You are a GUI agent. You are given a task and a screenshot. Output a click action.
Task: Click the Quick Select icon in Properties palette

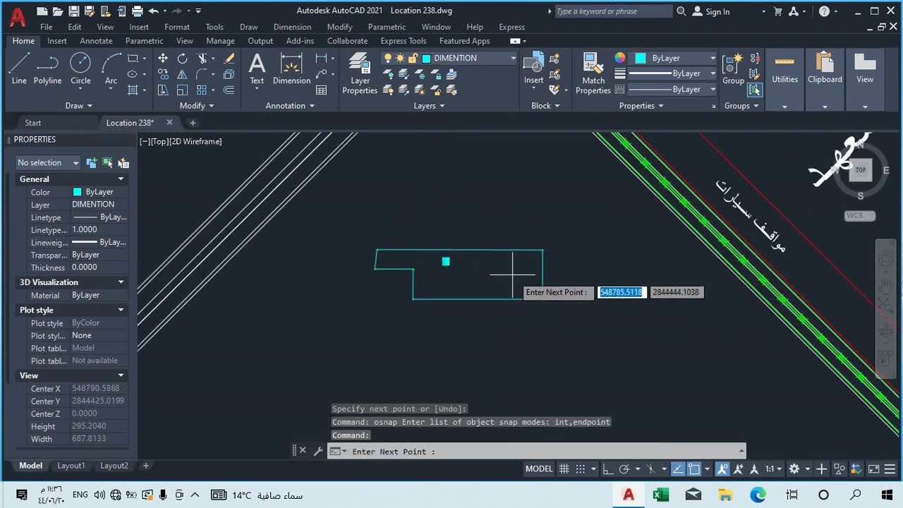[x=123, y=163]
